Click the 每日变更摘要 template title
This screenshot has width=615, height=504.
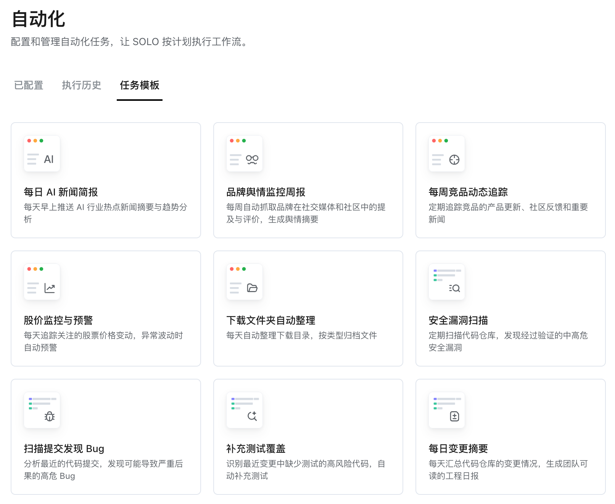tap(458, 449)
